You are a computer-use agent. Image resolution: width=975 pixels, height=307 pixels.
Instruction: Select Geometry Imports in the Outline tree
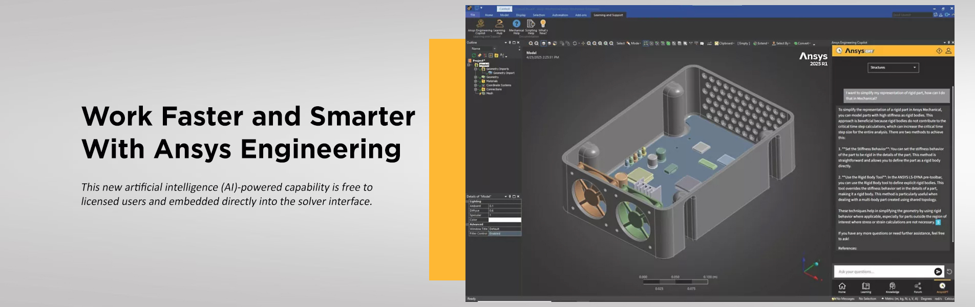(497, 69)
